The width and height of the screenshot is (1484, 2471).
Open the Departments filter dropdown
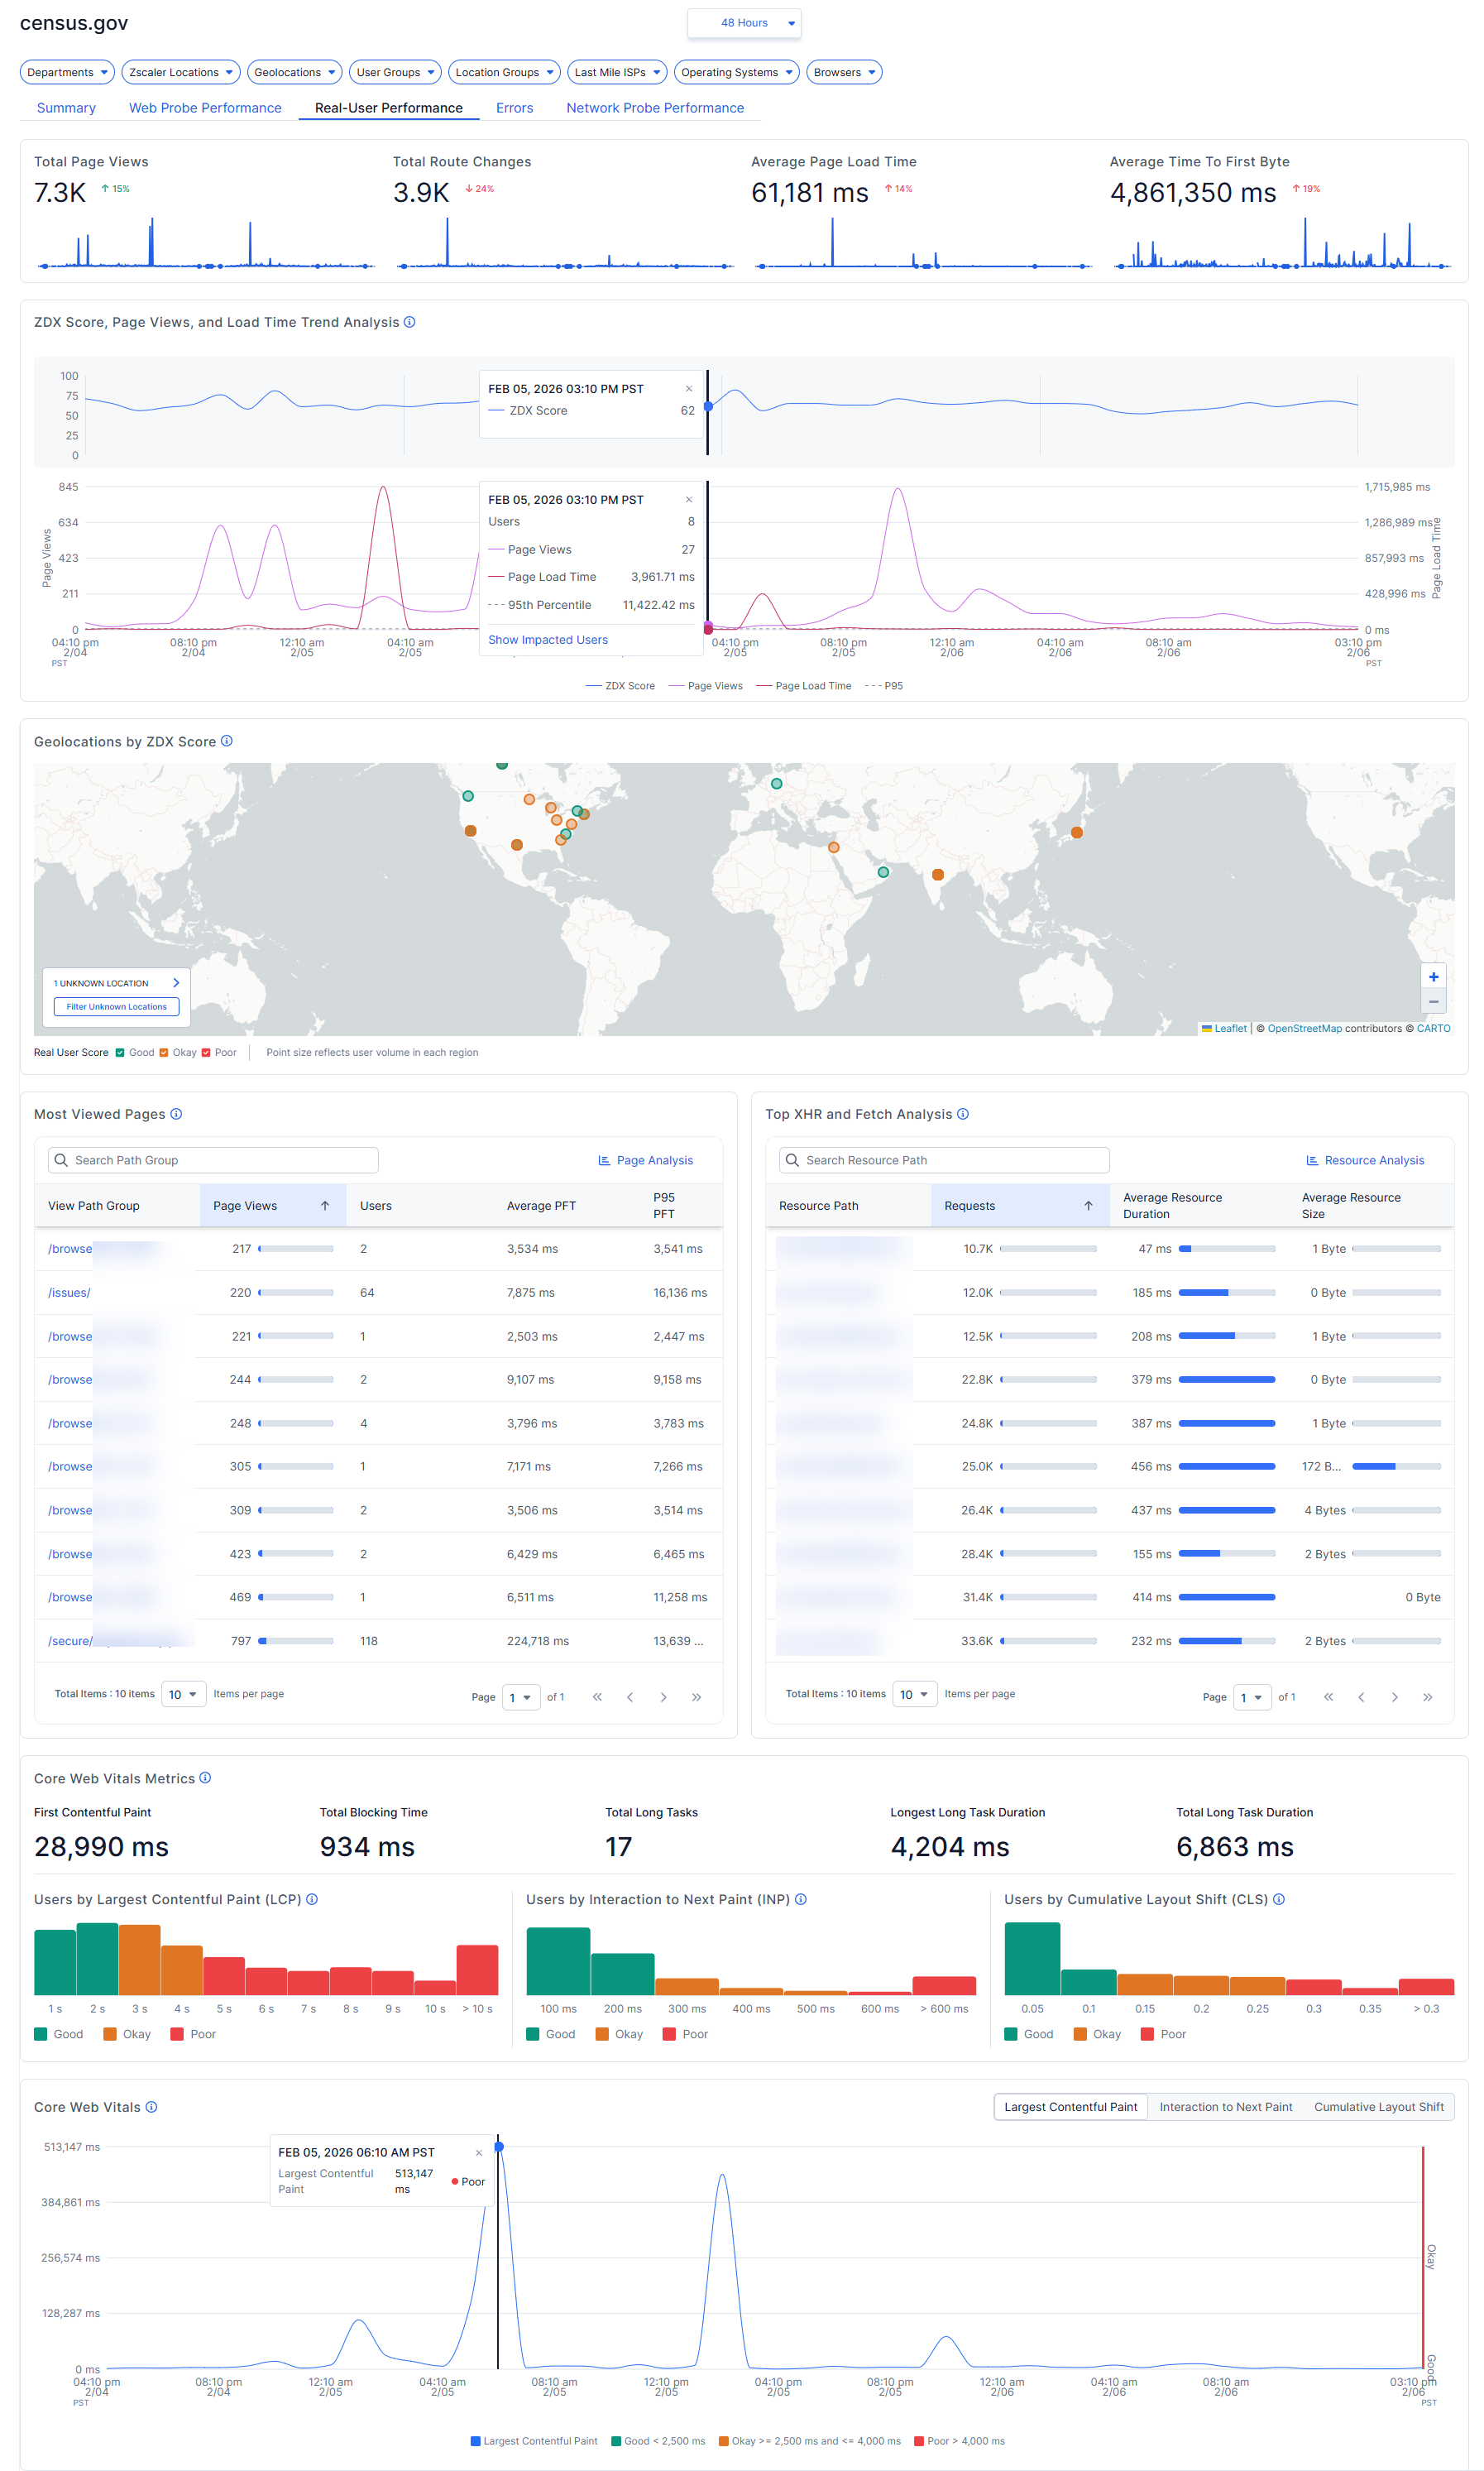click(67, 72)
